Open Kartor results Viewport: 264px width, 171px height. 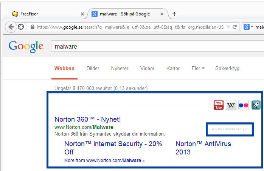173,69
